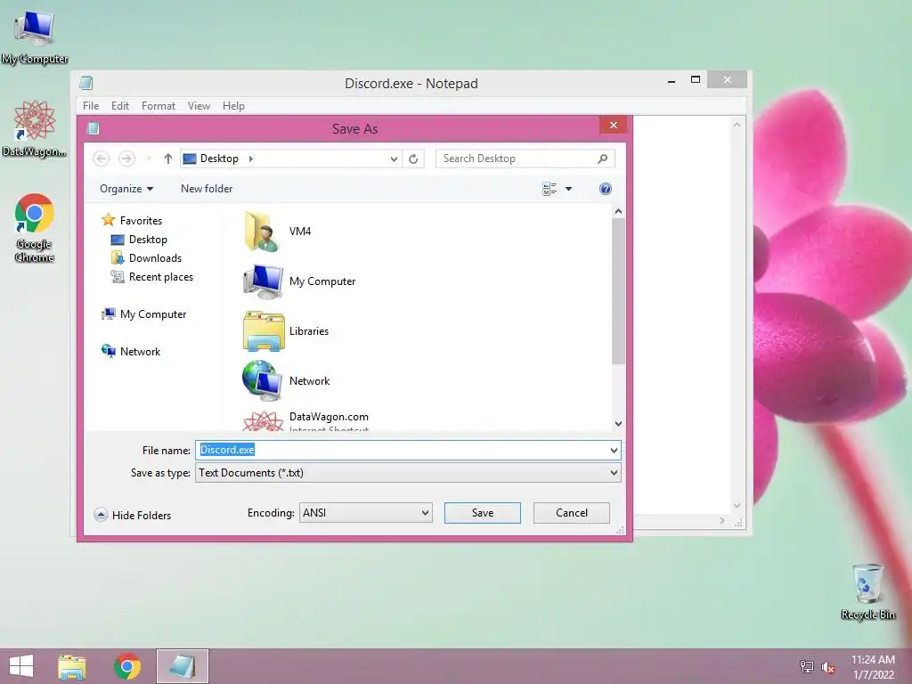Click the Forward arrow in Save As
912x684 pixels.
[126, 159]
